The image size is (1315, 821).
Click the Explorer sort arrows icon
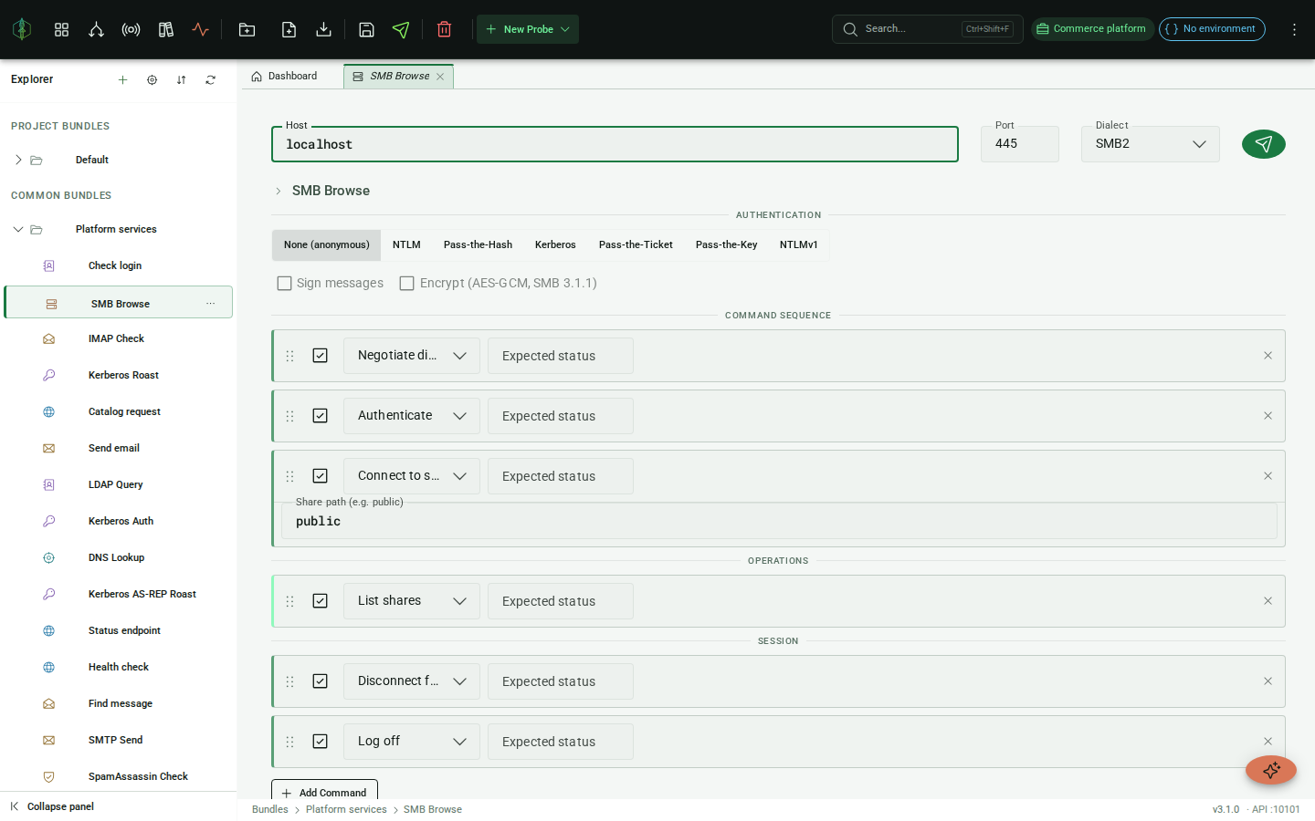(x=181, y=79)
